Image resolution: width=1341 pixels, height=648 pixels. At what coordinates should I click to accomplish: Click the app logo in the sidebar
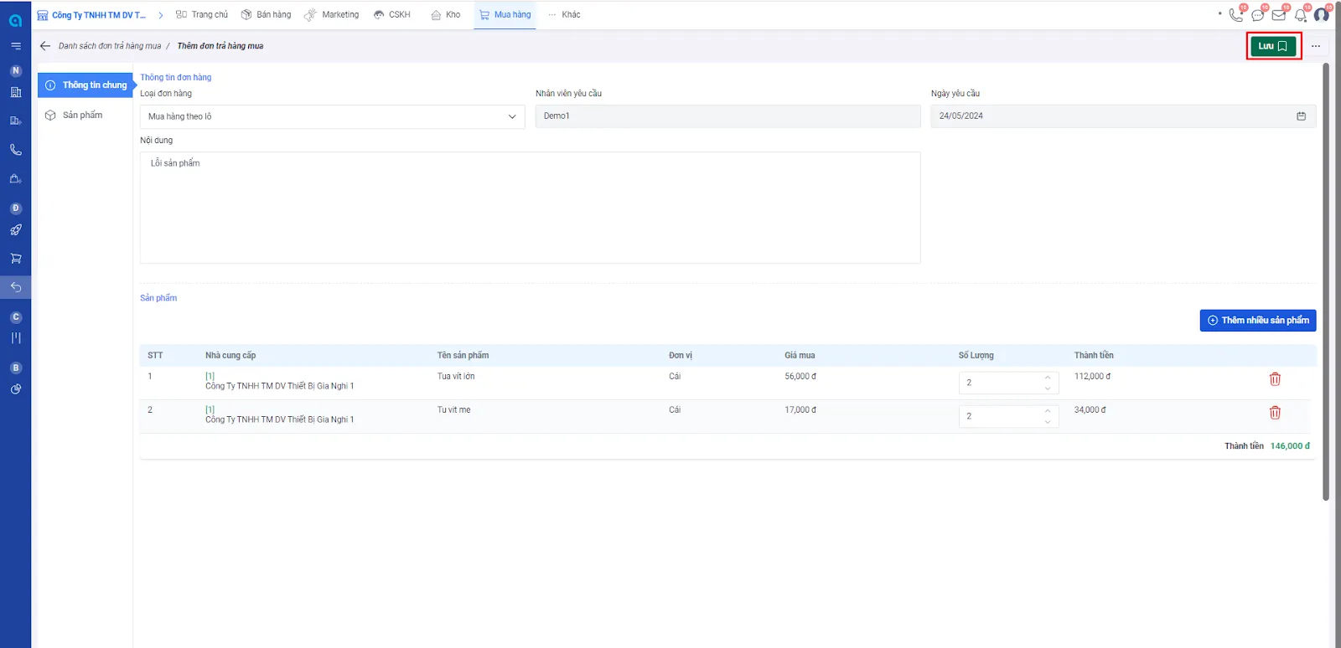pos(15,19)
